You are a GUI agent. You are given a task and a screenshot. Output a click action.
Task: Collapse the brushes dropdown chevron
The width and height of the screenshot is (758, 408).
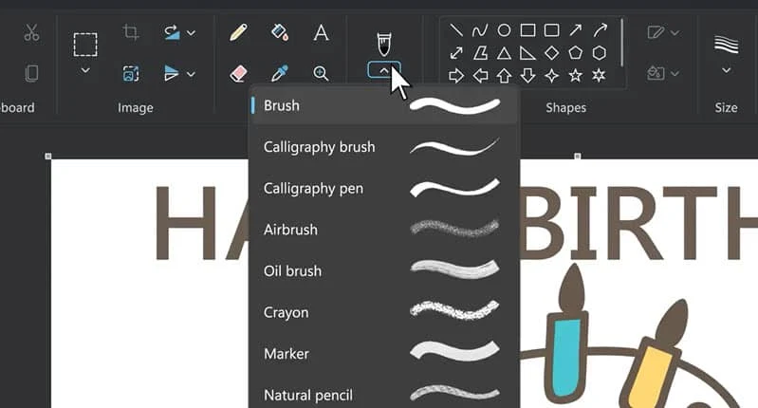pos(384,70)
